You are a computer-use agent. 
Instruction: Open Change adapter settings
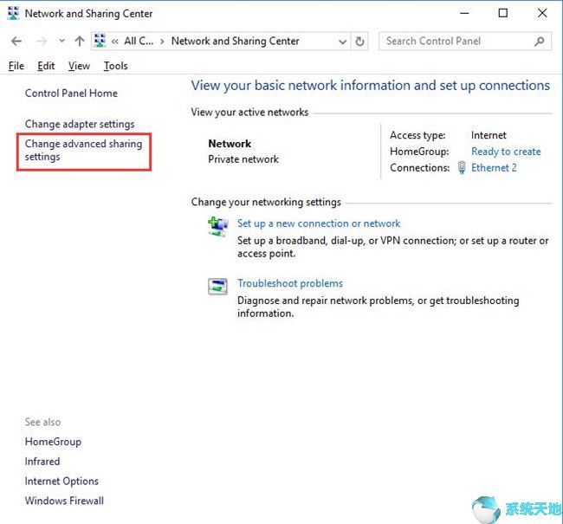coord(80,124)
